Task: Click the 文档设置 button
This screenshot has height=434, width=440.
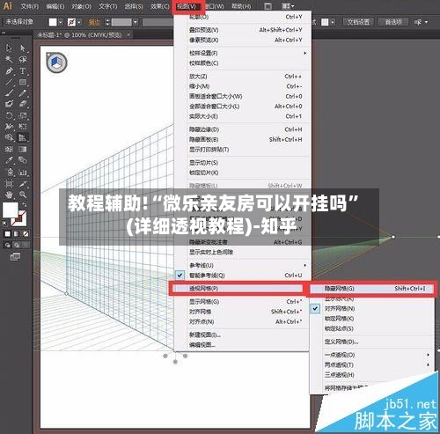Action: 358,22
